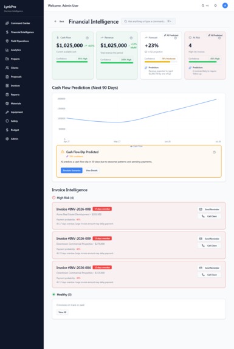Click the Equipment wrench icon

click(x=7, y=112)
